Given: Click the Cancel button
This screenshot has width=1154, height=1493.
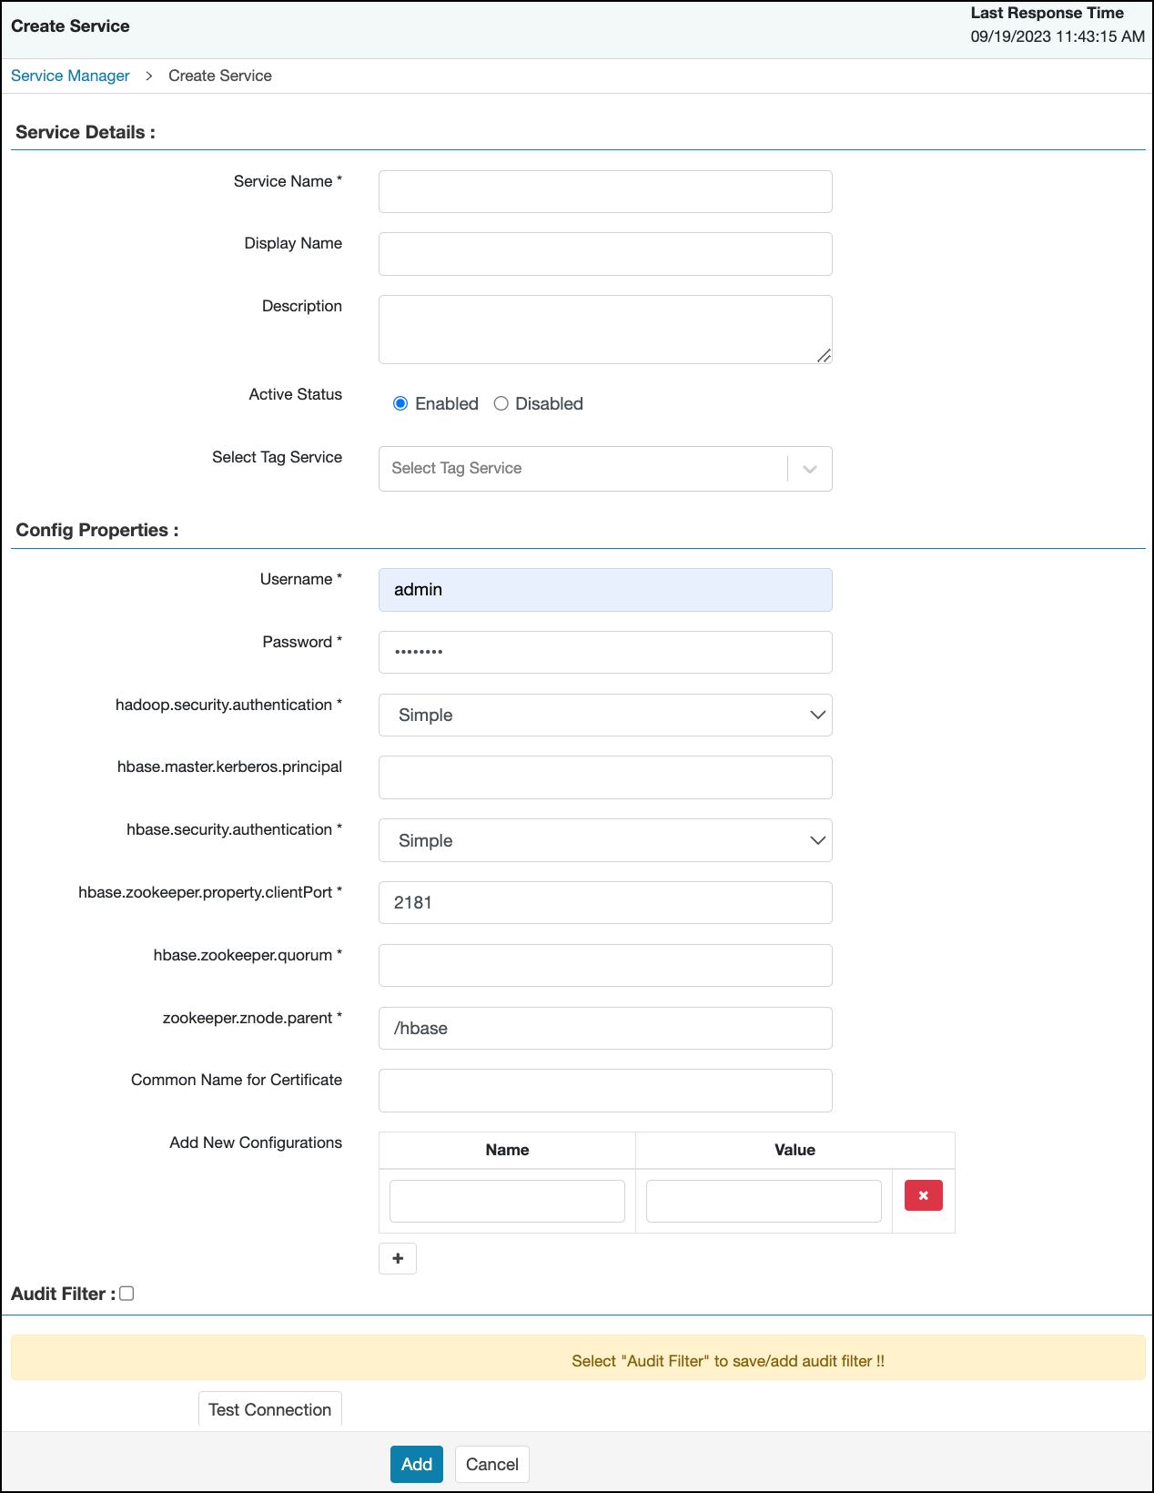Looking at the screenshot, I should point(491,1464).
